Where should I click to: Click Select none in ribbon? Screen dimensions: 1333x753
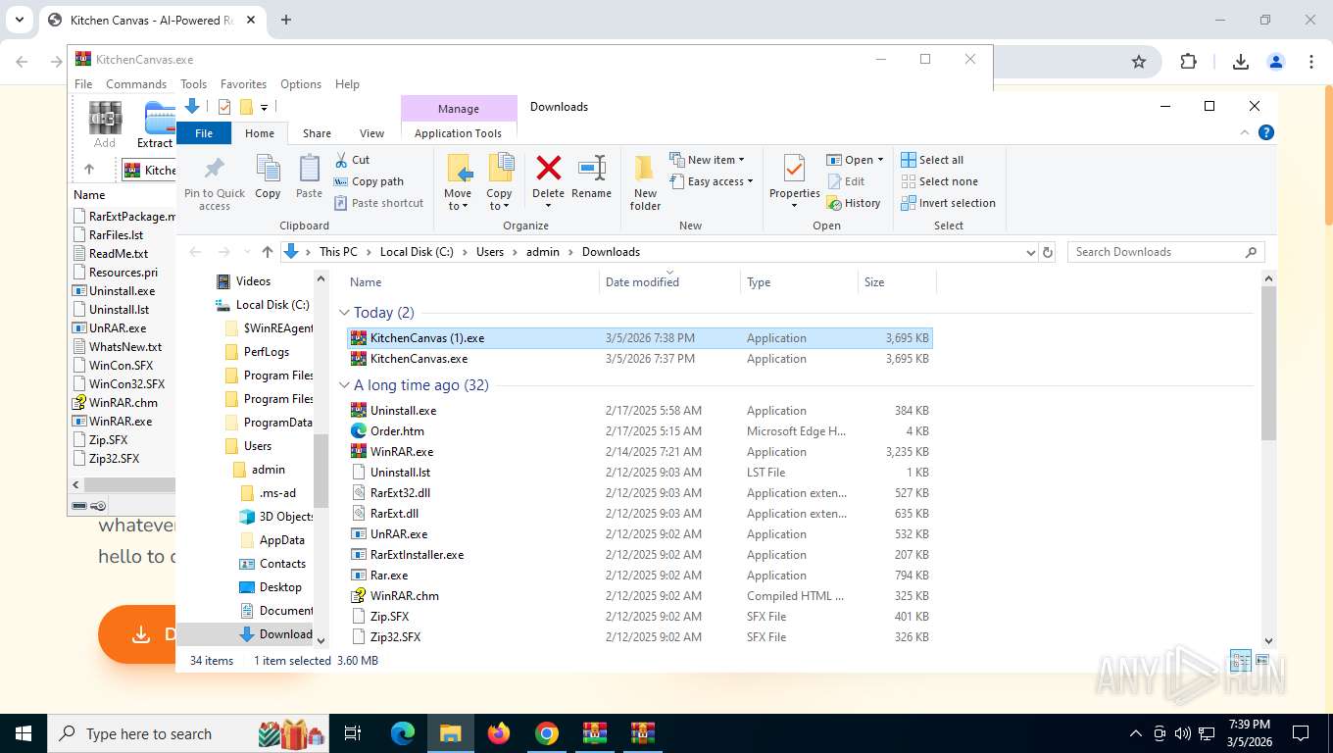tap(939, 181)
